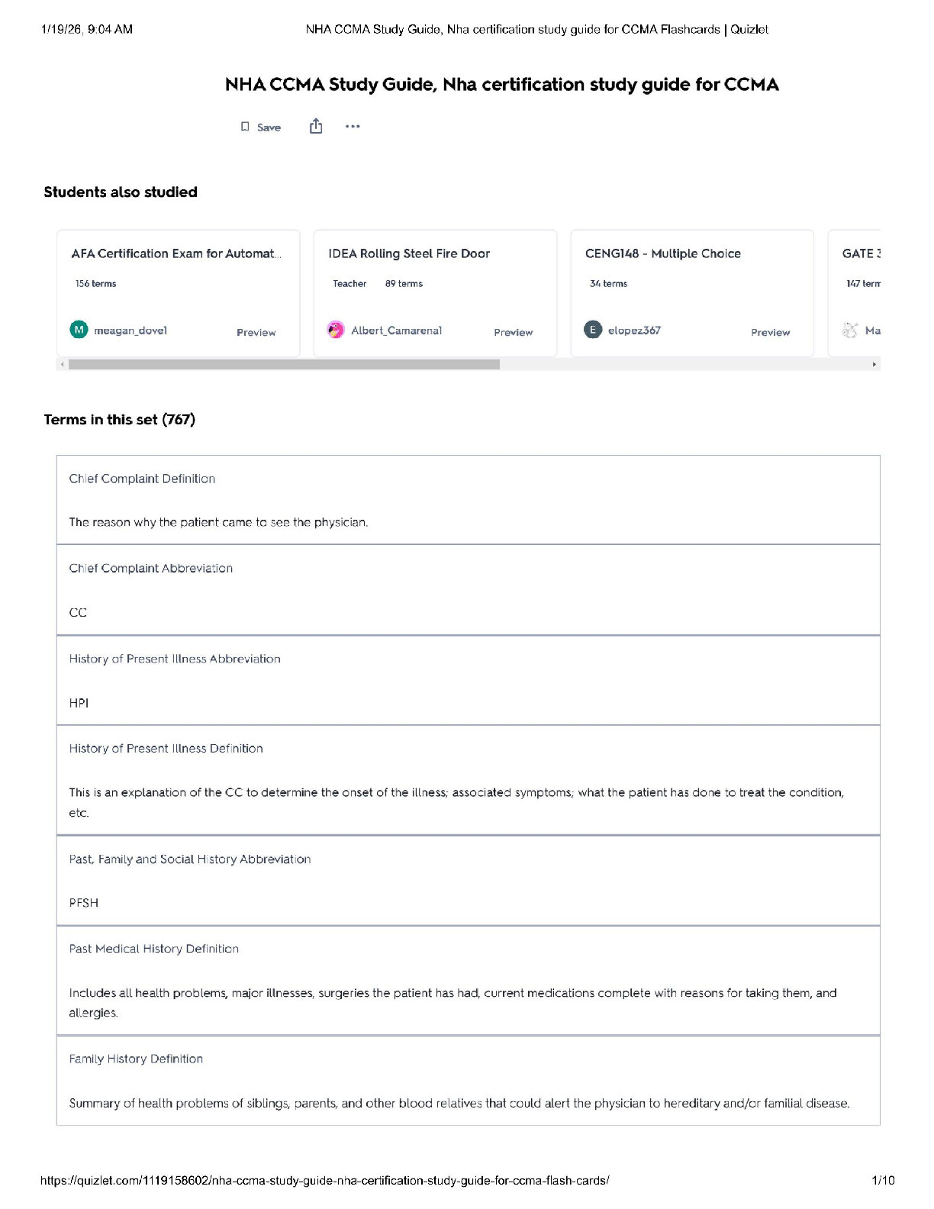
Task: Click the horizontal carousel scrollbar thumb
Action: click(284, 365)
